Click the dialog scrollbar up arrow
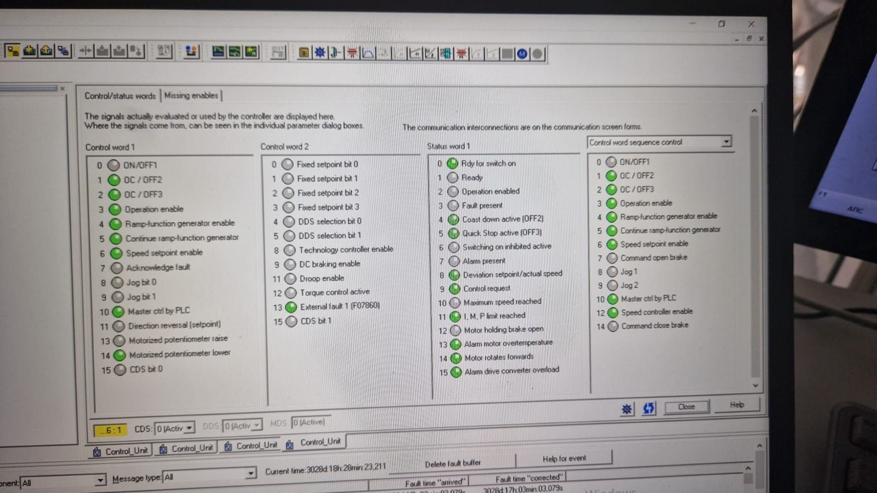This screenshot has width=877, height=493. [x=754, y=111]
